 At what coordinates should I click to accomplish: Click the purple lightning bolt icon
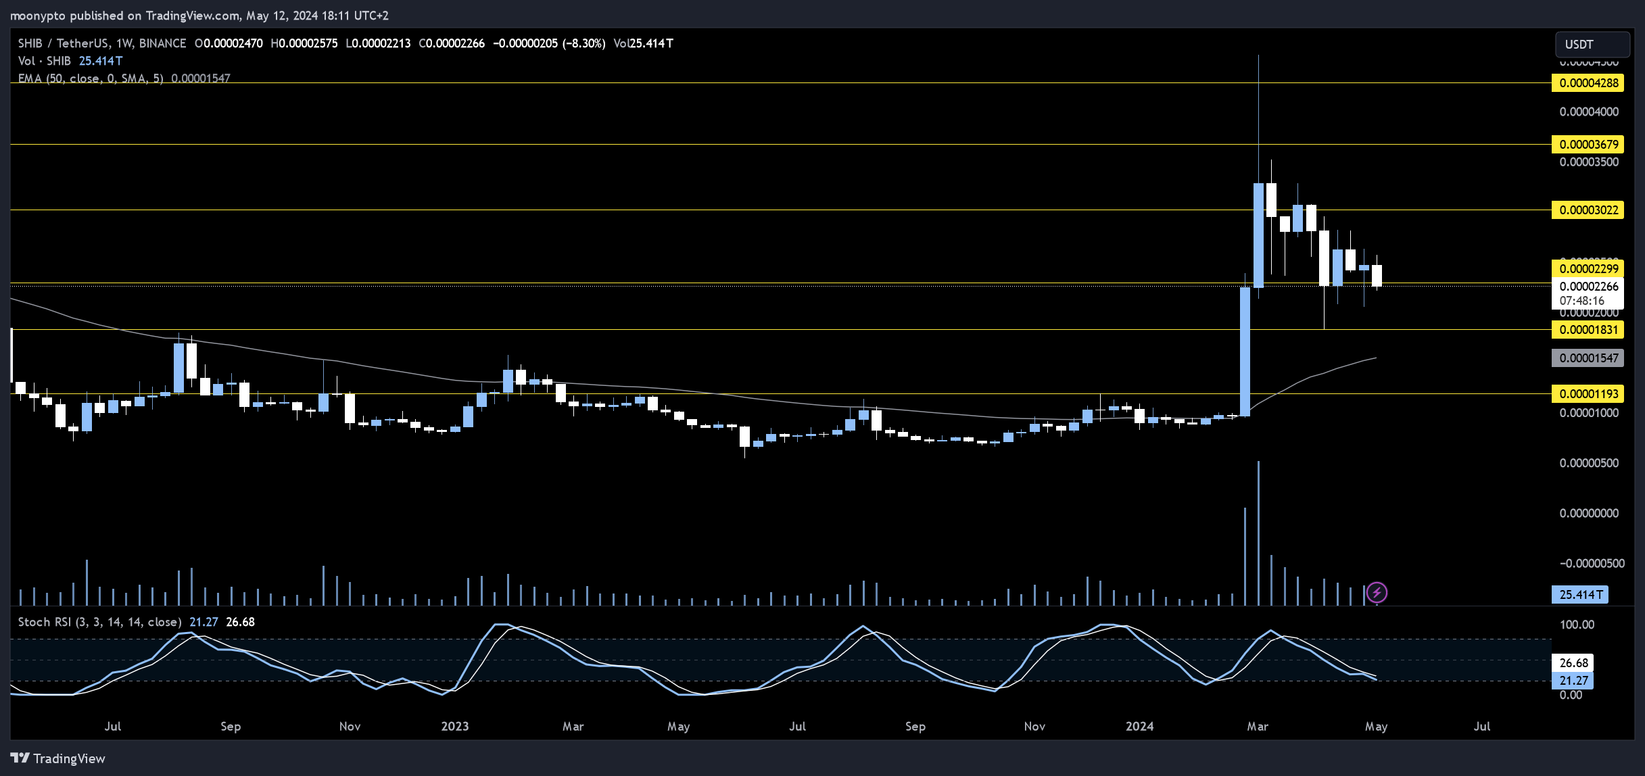point(1377,593)
